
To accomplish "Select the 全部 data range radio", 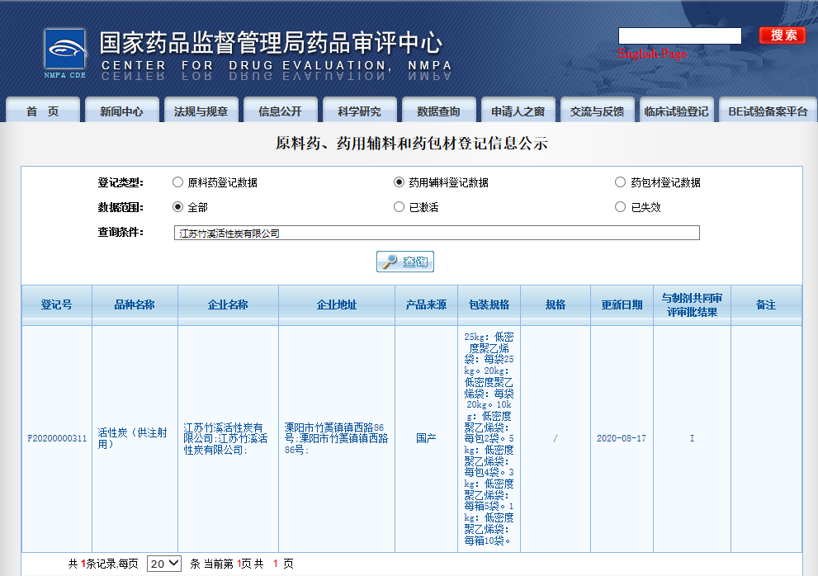I will [177, 207].
